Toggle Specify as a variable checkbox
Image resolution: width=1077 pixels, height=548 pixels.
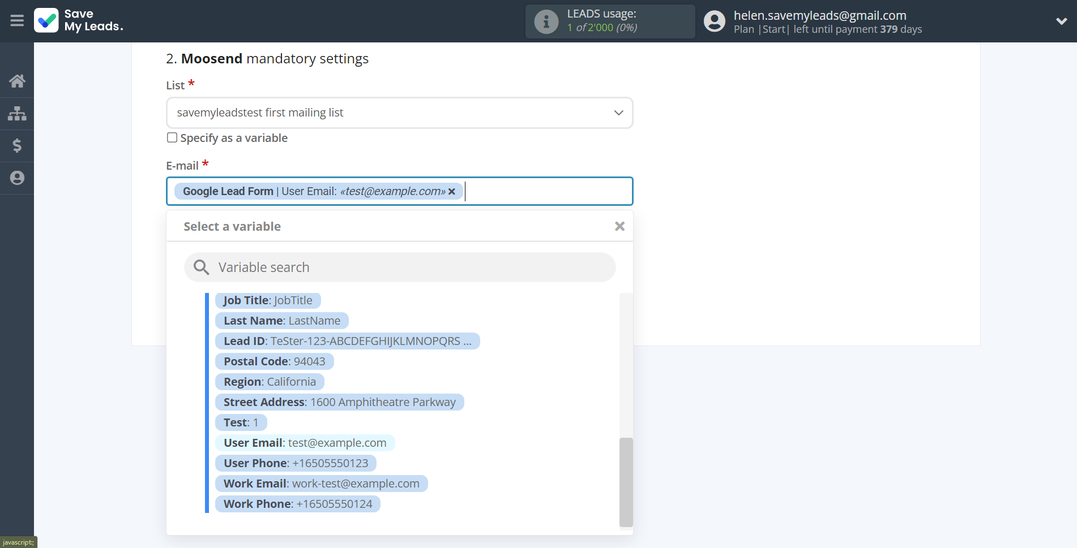[x=172, y=137]
